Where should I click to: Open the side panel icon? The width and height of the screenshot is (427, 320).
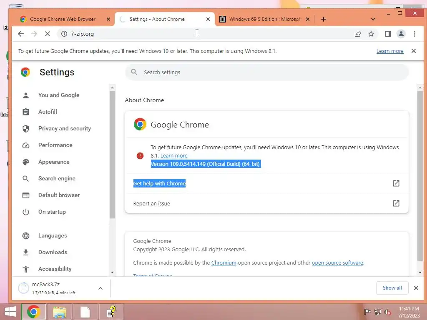click(x=387, y=34)
